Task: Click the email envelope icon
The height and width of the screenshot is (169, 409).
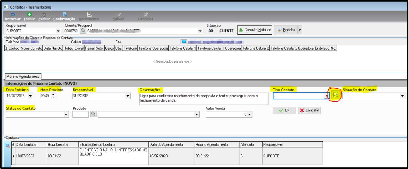Action: click(184, 42)
